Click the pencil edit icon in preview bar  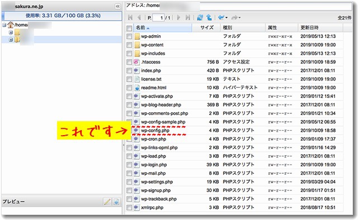pyautogui.click(x=107, y=202)
